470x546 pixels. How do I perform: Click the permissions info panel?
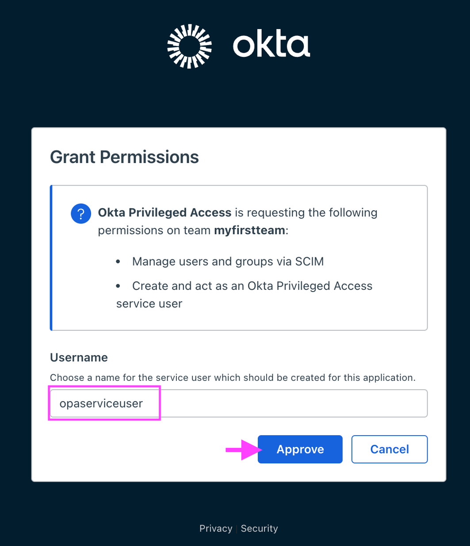coord(239,258)
